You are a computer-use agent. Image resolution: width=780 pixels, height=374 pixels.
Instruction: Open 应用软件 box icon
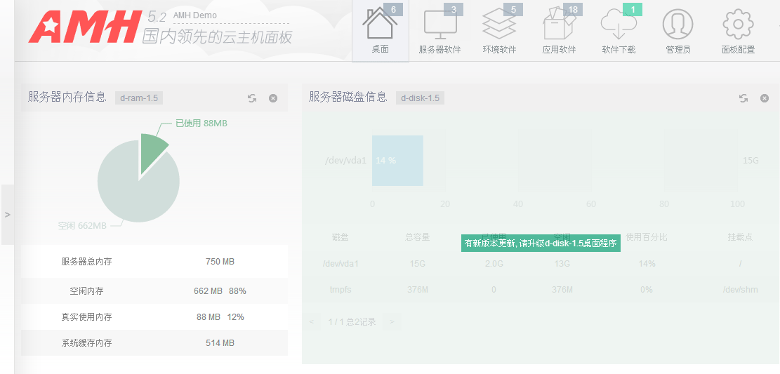pos(559,25)
